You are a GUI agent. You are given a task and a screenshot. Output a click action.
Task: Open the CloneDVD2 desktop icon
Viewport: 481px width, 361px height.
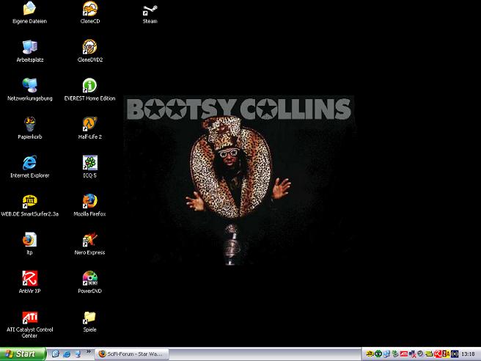(90, 48)
